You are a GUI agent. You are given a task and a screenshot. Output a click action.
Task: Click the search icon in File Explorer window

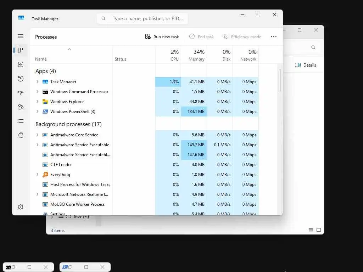click(x=313, y=47)
